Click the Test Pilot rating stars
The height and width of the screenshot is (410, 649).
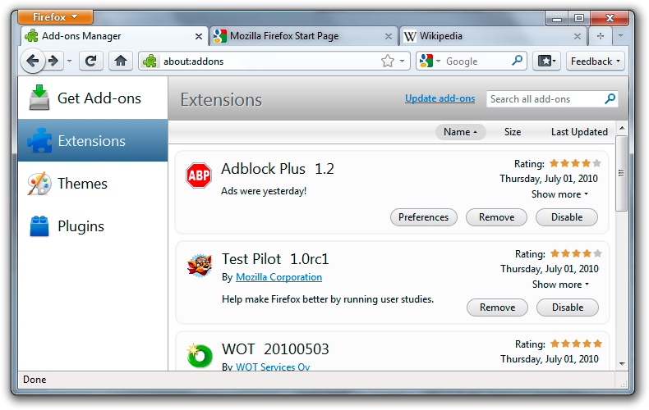pos(576,253)
